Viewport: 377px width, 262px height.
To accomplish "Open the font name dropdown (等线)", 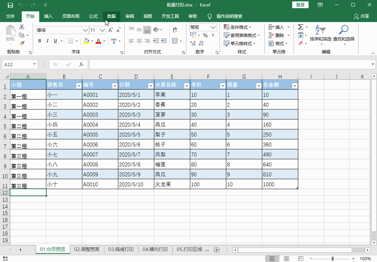I will pos(85,30).
